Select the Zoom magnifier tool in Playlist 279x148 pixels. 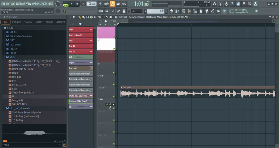click(x=107, y=17)
